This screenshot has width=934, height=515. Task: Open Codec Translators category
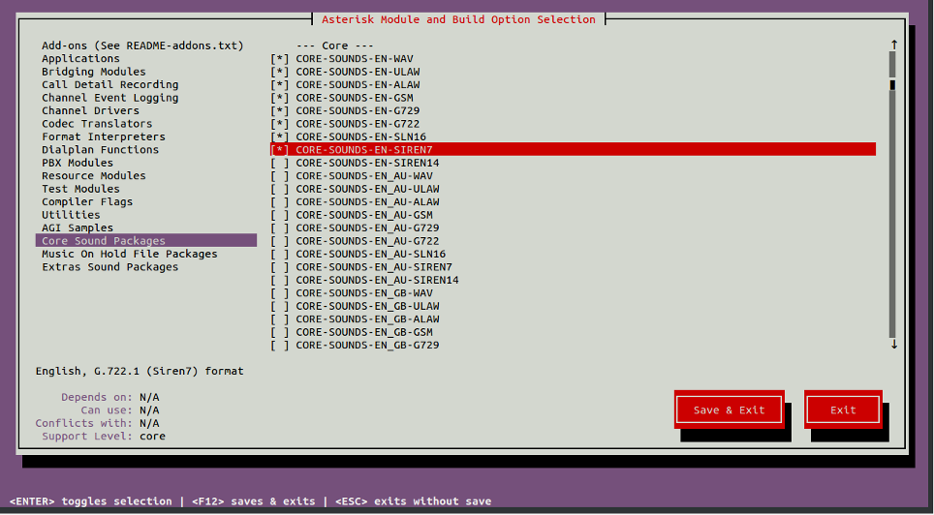[x=97, y=125]
